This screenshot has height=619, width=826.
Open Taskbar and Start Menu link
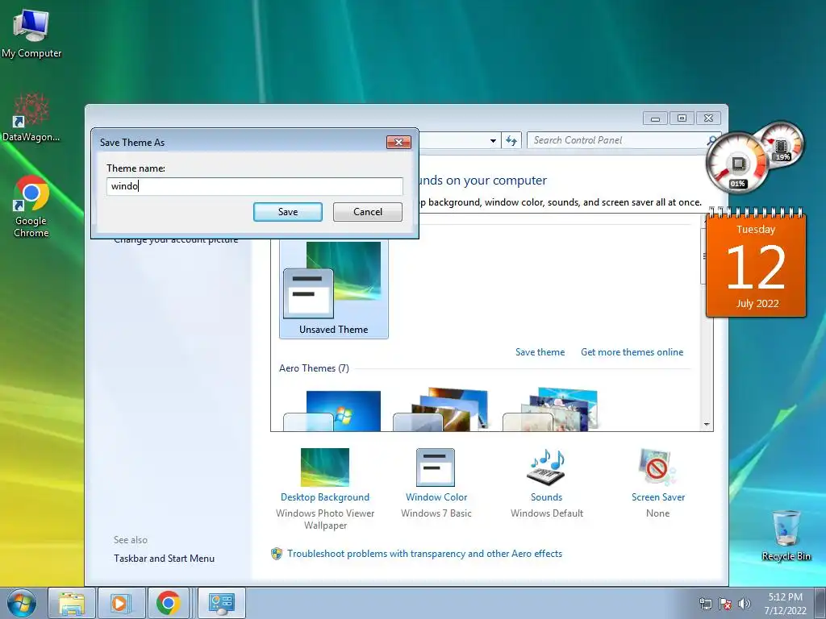tap(164, 559)
